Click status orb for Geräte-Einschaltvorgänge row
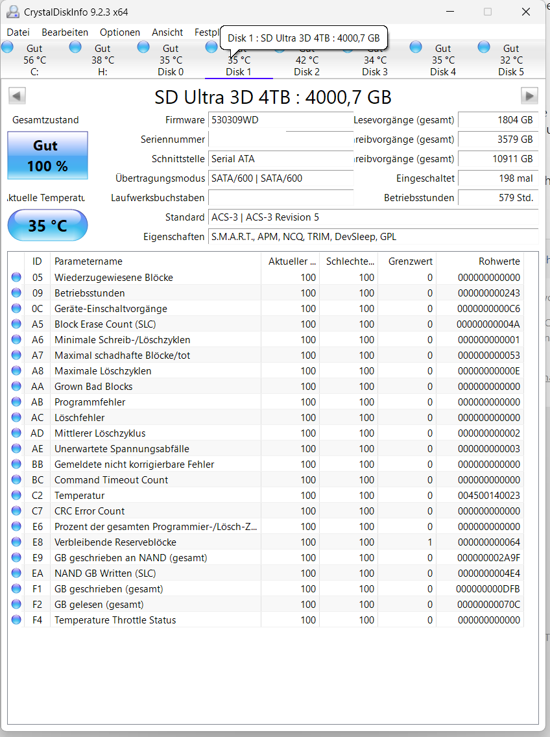Image resolution: width=550 pixels, height=737 pixels. [x=16, y=308]
